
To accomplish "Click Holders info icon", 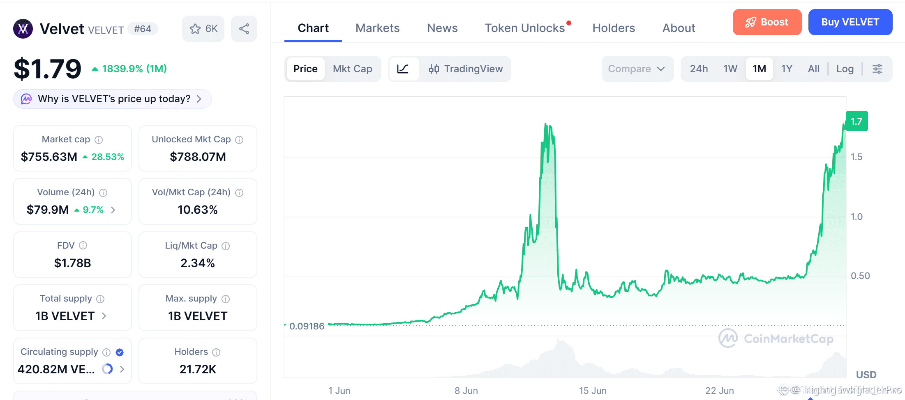I will (216, 352).
